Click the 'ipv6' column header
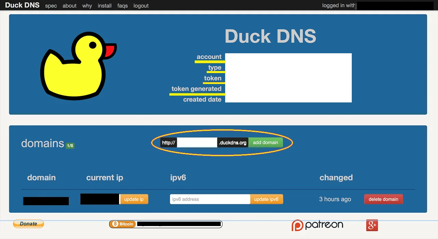438x239 pixels. [x=178, y=178]
